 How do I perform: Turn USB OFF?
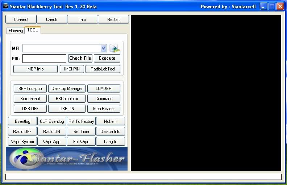pyautogui.click(x=30, y=109)
